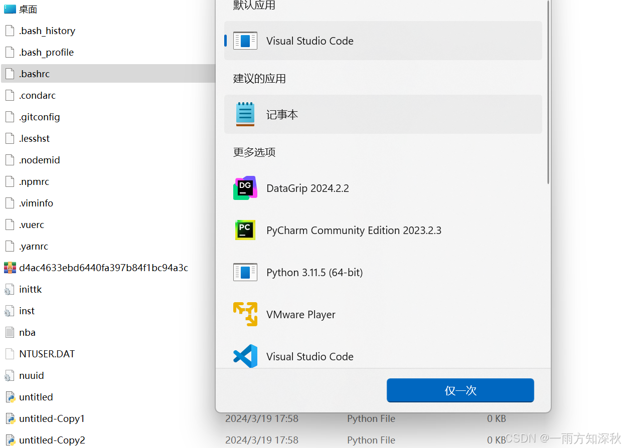This screenshot has height=448, width=623.
Task: Select the nuuid file name
Action: pos(31,375)
